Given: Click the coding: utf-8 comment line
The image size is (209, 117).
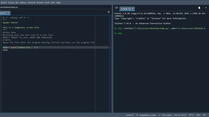Looking at the screenshot, I should 16,18.
